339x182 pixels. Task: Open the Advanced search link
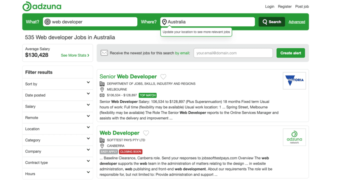(x=297, y=22)
